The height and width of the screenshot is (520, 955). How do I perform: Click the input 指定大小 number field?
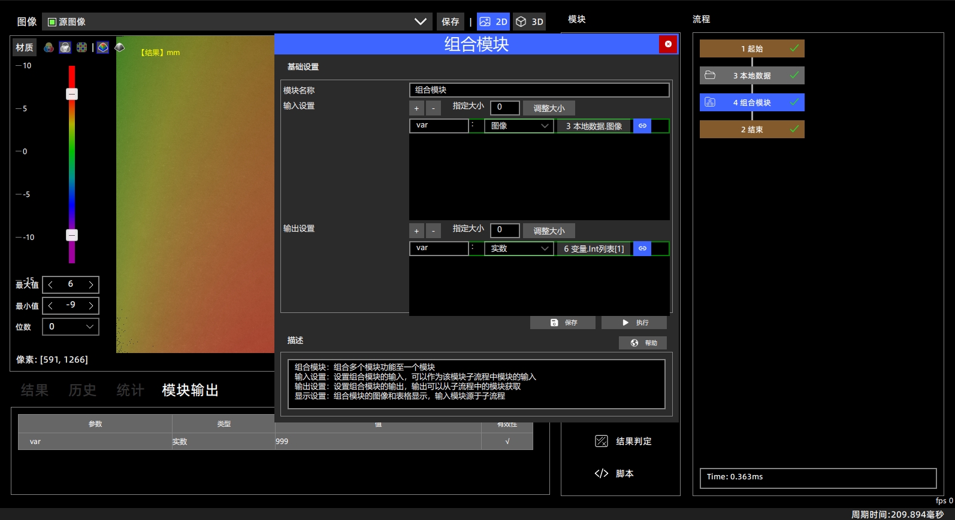click(505, 108)
